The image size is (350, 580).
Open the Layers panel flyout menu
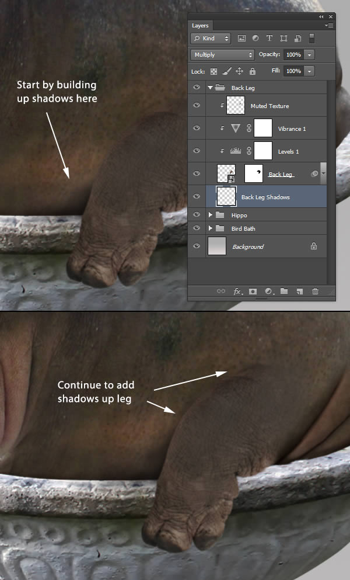point(329,26)
